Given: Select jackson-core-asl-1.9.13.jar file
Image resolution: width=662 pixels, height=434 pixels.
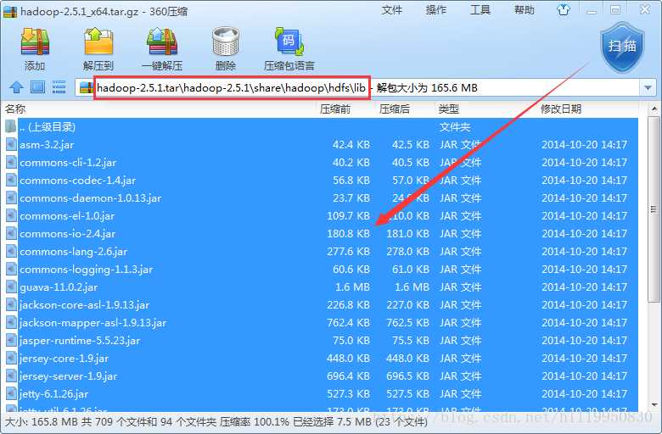Looking at the screenshot, I should (322, 305).
